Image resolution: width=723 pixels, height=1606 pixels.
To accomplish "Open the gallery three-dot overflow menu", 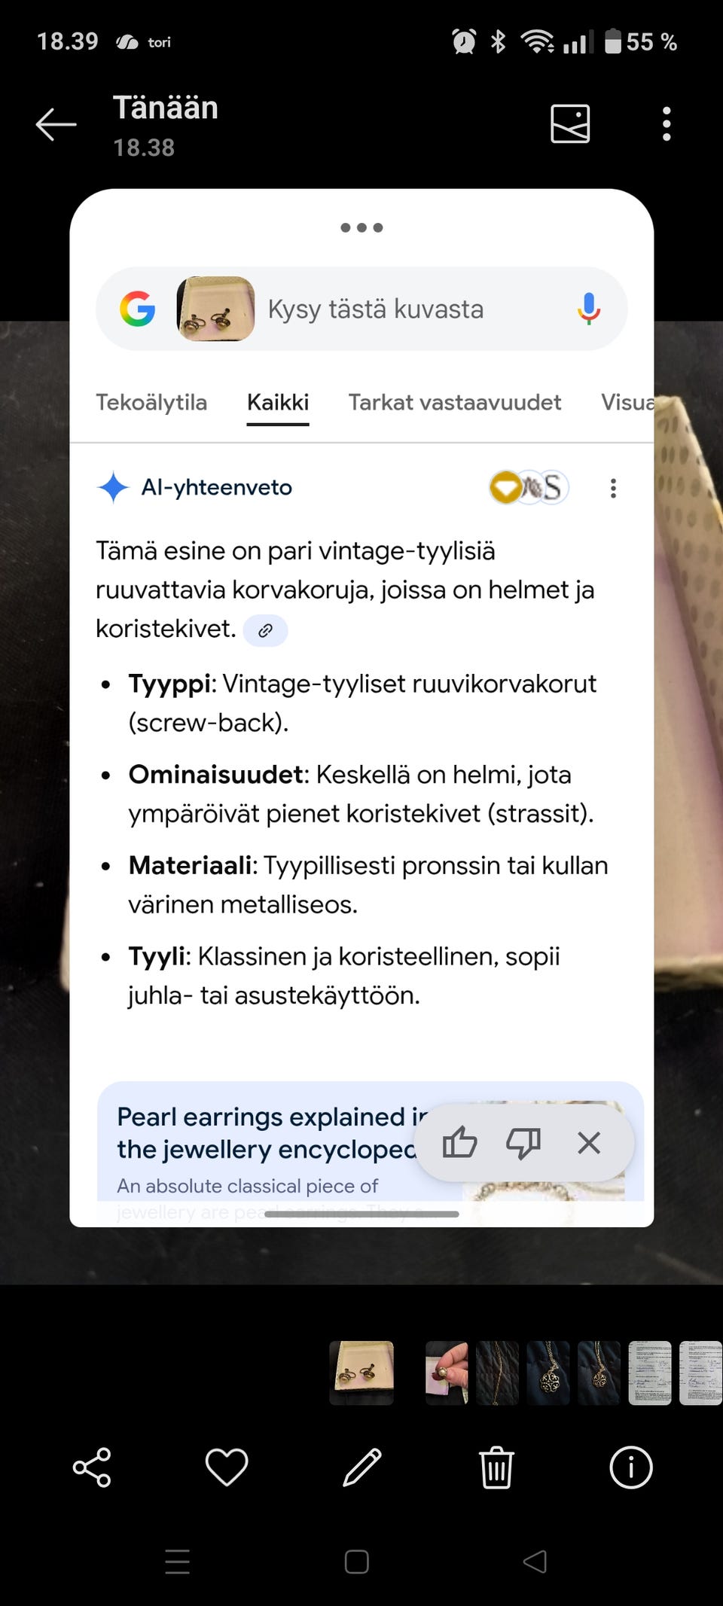I will (x=667, y=124).
